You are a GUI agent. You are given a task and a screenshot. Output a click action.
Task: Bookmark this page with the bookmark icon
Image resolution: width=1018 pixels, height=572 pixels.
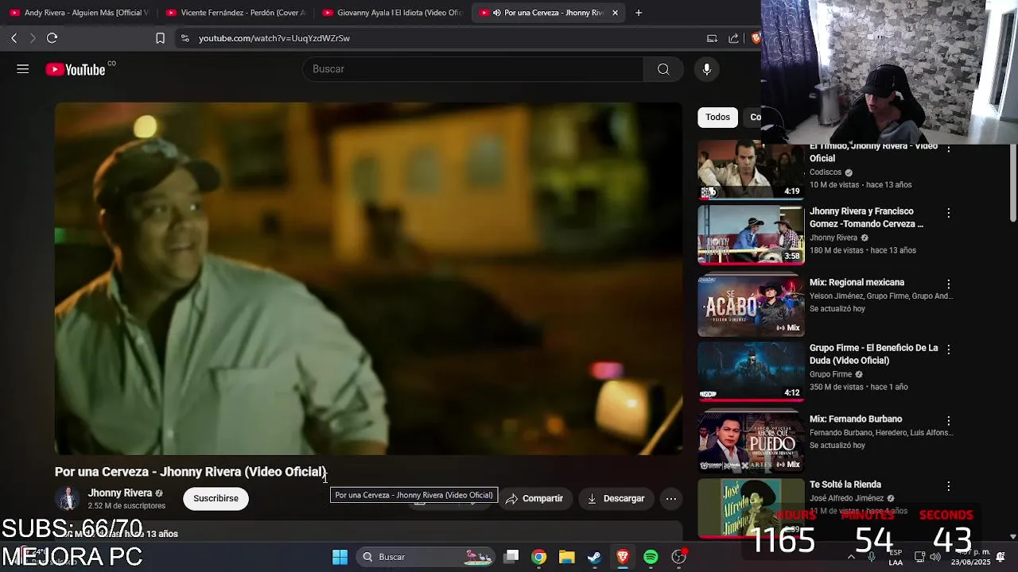point(160,38)
